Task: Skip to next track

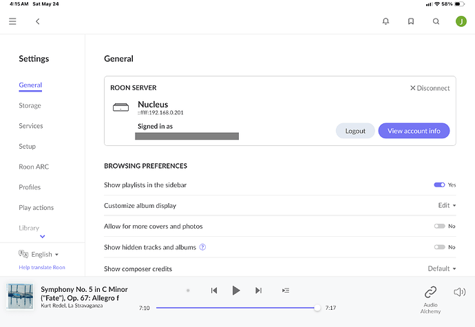Action: 258,291
